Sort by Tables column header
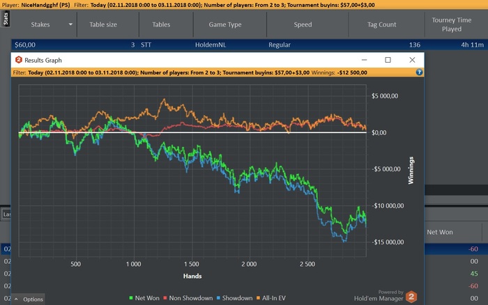 [161, 24]
